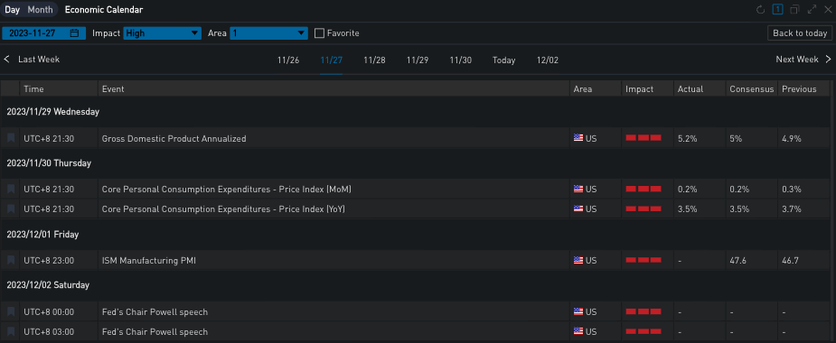Go to Next Week chevron

coord(828,59)
